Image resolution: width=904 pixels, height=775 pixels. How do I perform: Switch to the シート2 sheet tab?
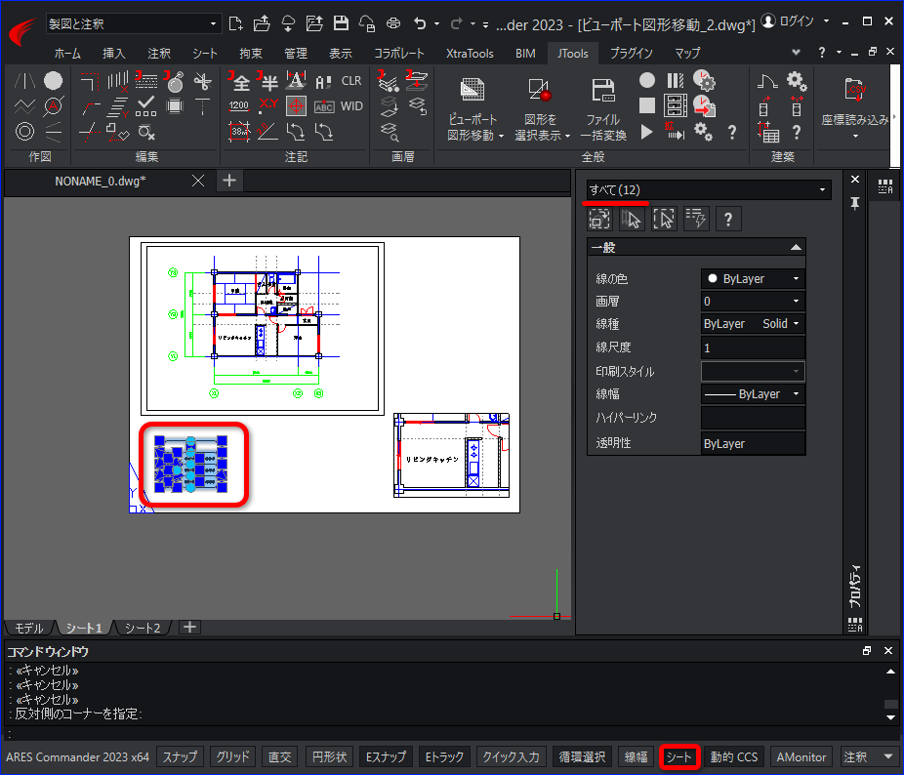[x=143, y=628]
